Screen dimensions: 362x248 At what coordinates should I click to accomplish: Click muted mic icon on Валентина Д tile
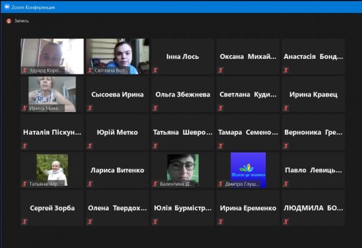[155, 184]
